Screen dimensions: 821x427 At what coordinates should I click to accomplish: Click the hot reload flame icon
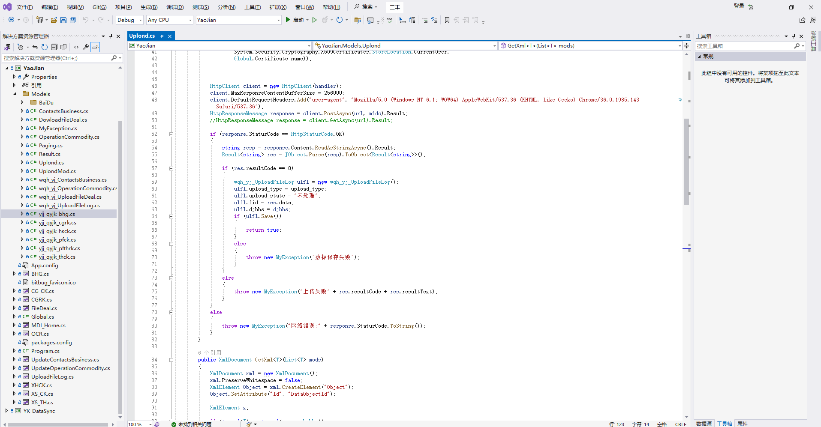pyautogui.click(x=325, y=20)
